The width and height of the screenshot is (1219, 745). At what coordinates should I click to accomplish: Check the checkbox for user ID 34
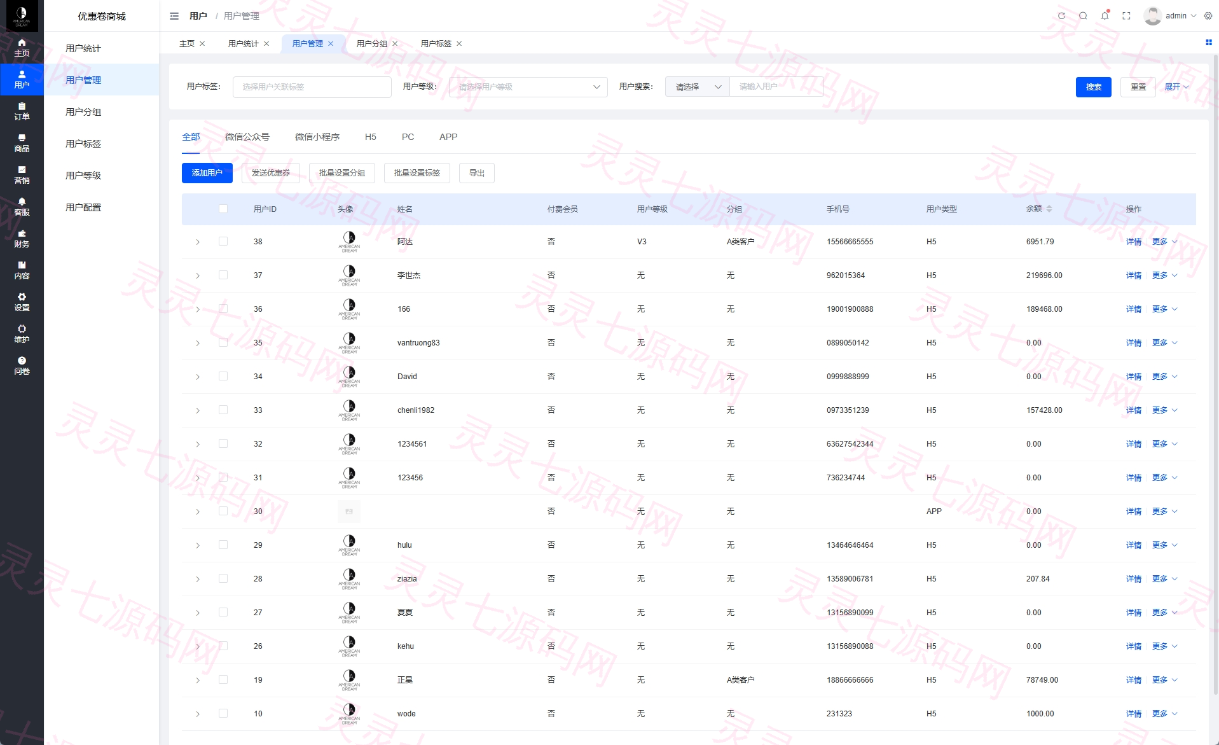point(223,376)
